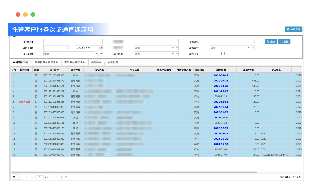314x192 pixels.
Task: Select row with 指令编号 2021092808058571
Action: point(156,86)
